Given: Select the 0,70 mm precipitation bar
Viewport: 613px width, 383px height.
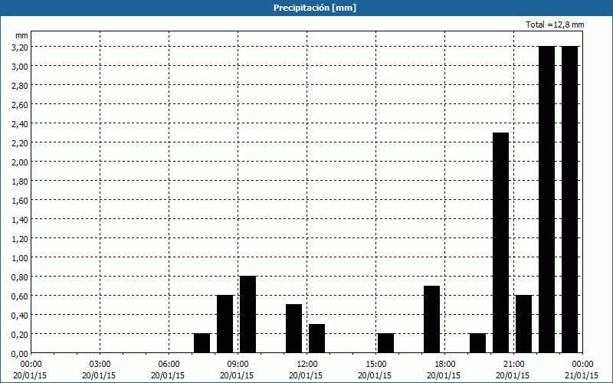Looking at the screenshot, I should [431, 319].
